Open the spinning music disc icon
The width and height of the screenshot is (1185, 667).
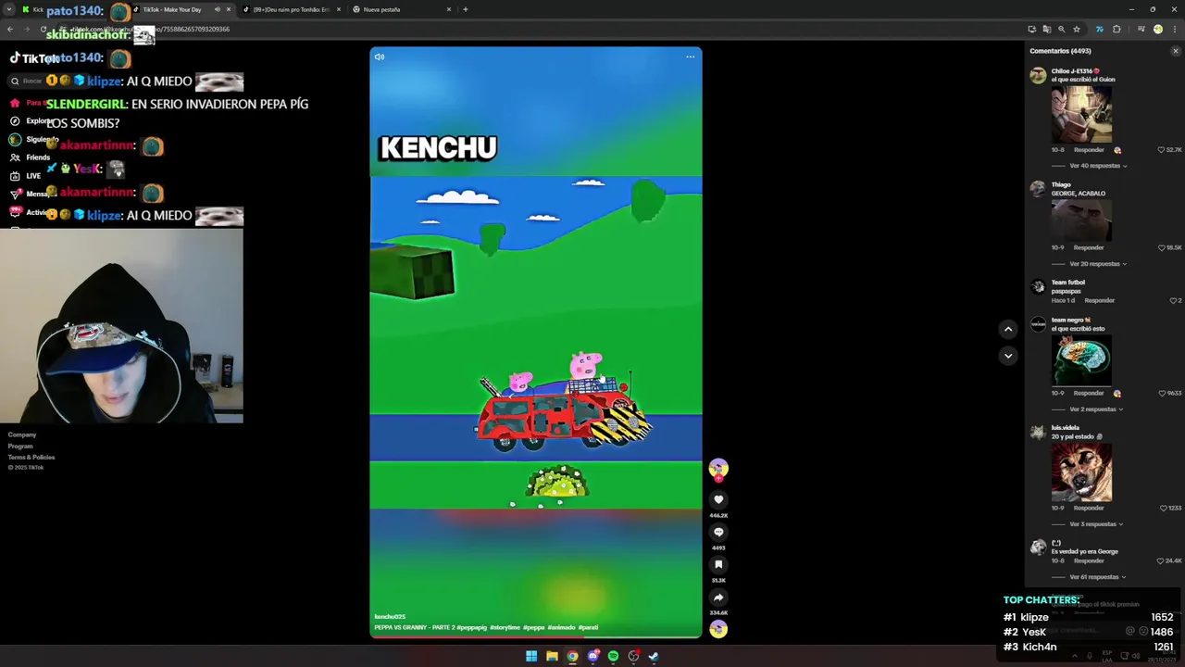pos(718,629)
